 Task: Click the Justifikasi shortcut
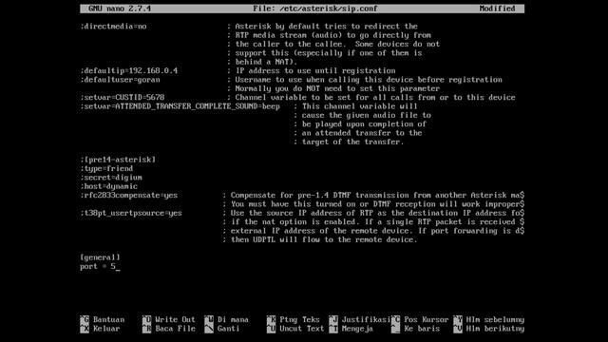[359, 320]
